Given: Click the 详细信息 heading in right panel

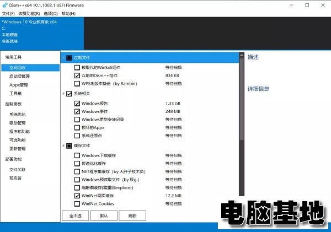Looking at the screenshot, I should click(x=258, y=89).
